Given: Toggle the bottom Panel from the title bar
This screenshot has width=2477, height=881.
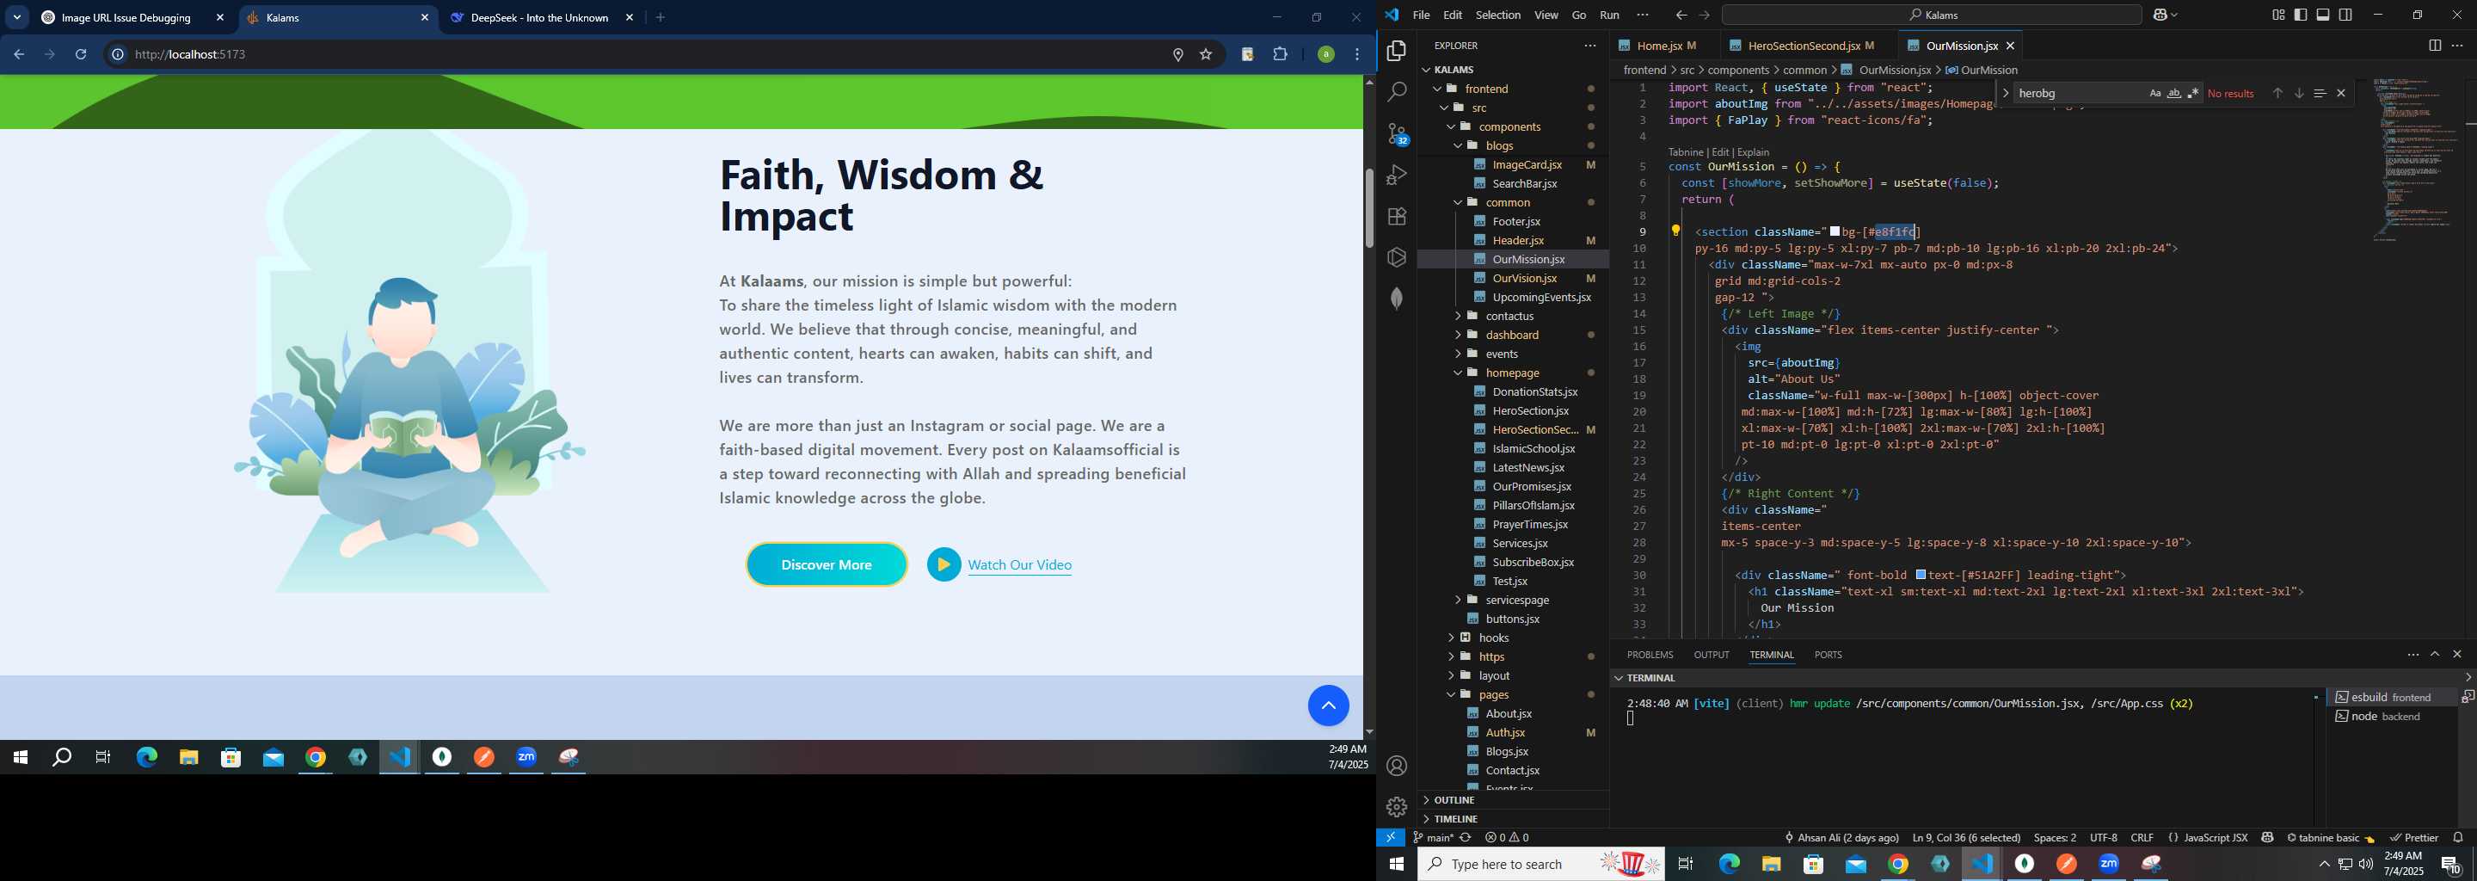Looking at the screenshot, I should pos(2322,15).
